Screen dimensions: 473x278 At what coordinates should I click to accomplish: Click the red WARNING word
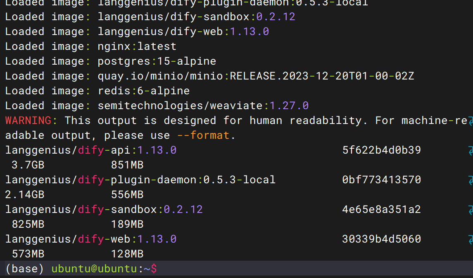click(28, 120)
